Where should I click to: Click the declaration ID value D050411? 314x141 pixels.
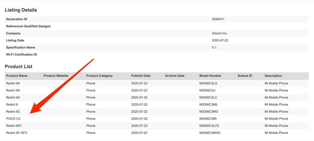(218, 19)
